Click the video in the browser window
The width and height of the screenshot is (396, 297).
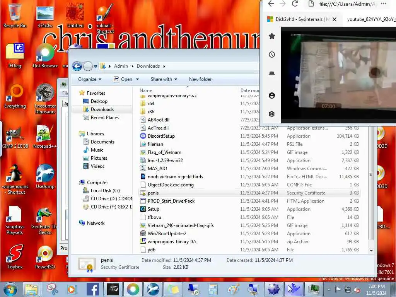click(338, 75)
